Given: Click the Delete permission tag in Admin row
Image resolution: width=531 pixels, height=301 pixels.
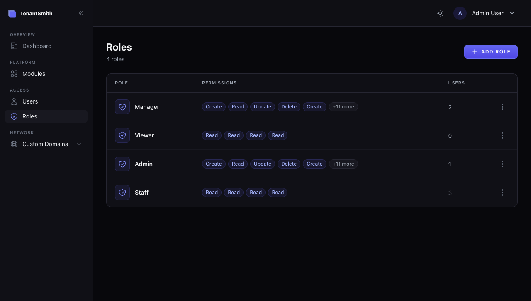Looking at the screenshot, I should [289, 164].
